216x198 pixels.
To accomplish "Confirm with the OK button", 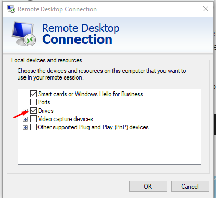I will coord(148,187).
